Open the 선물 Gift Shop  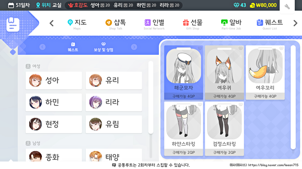click(x=193, y=24)
